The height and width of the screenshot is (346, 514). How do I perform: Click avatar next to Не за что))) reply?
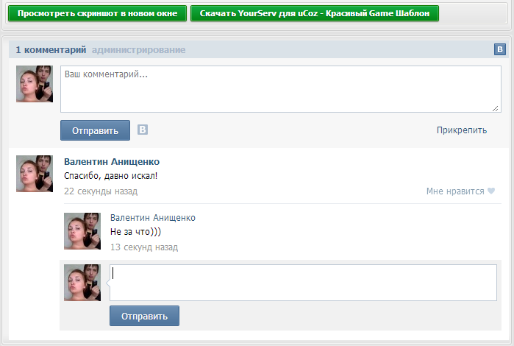pos(82,231)
